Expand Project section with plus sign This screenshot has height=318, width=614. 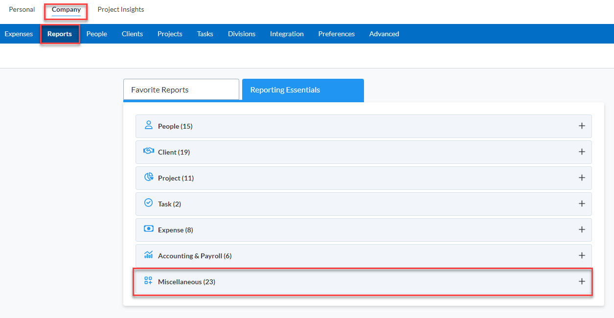(x=582, y=178)
